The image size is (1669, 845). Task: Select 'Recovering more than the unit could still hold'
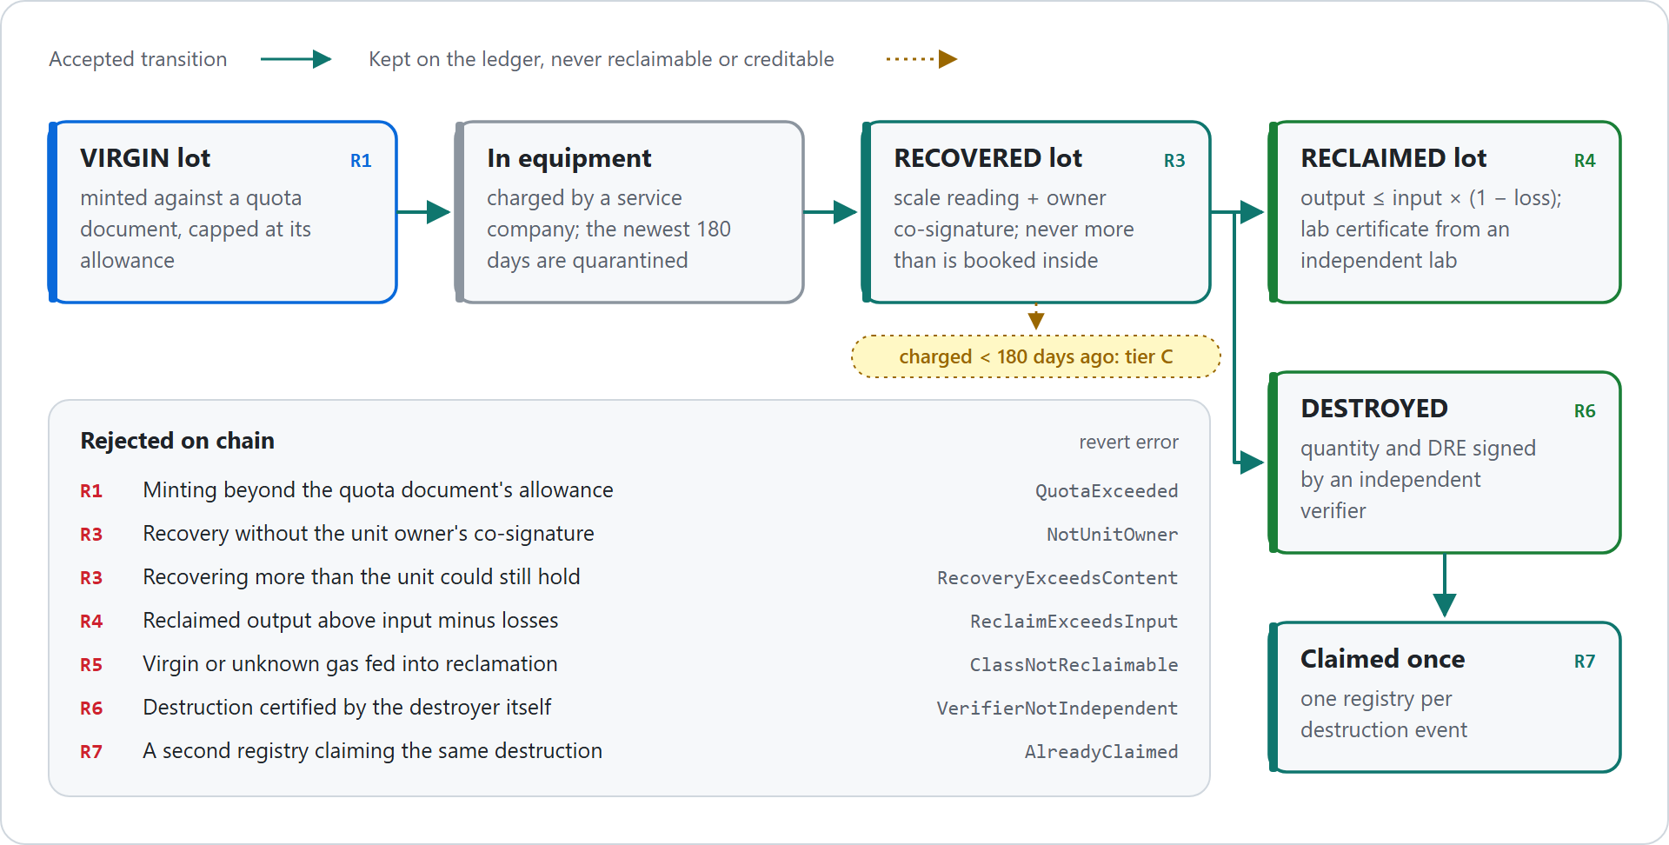pyautogui.click(x=362, y=577)
